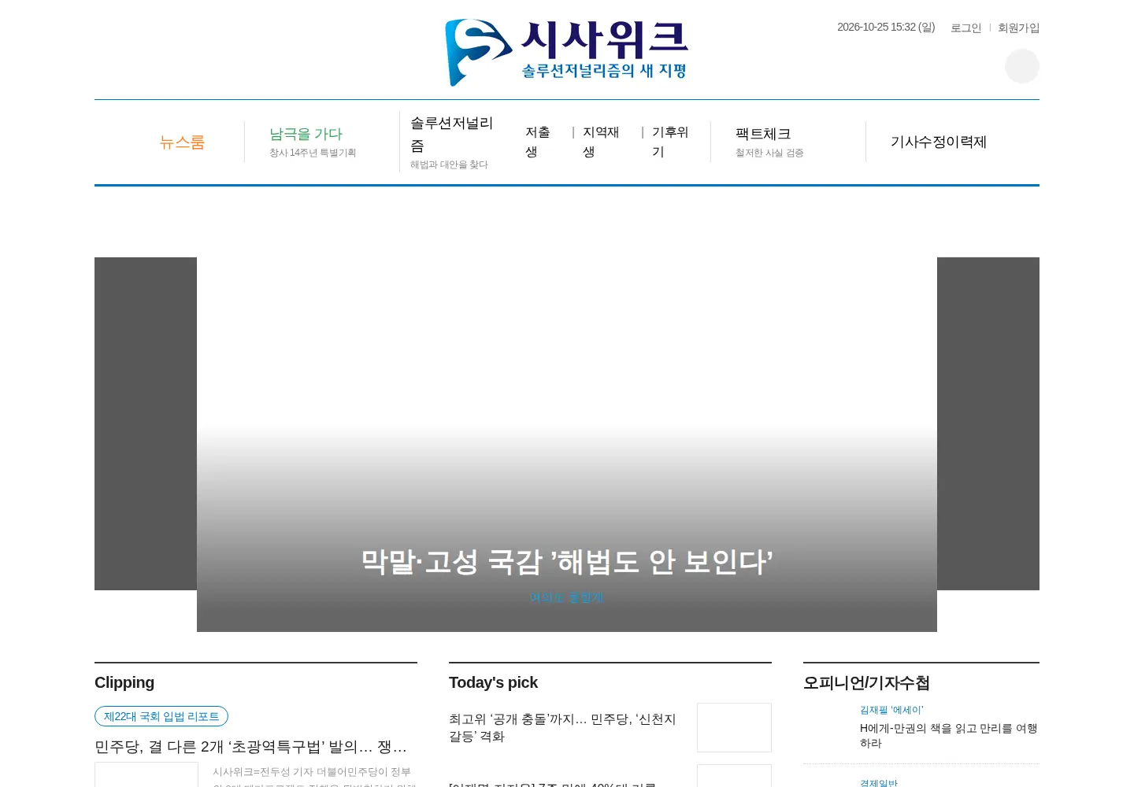Show previous slide via left dark panel
Image resolution: width=1134 pixels, height=787 pixels.
(x=146, y=423)
